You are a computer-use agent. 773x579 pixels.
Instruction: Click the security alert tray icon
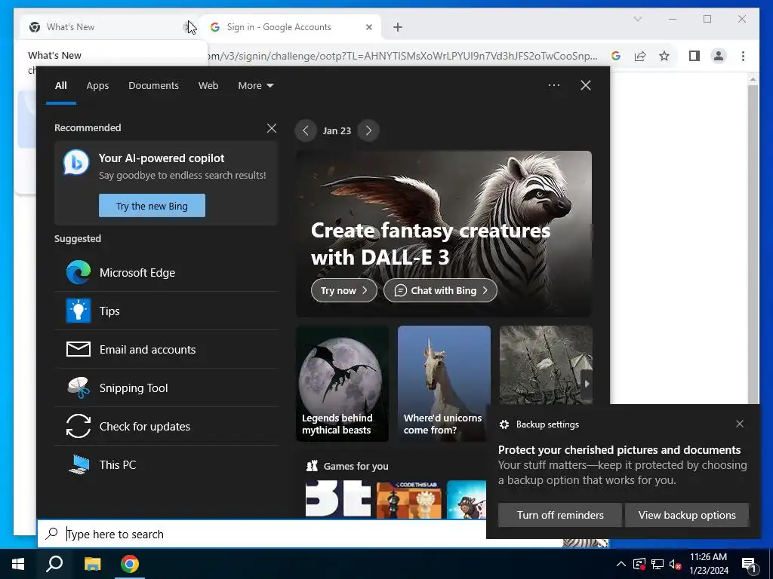[x=639, y=564]
